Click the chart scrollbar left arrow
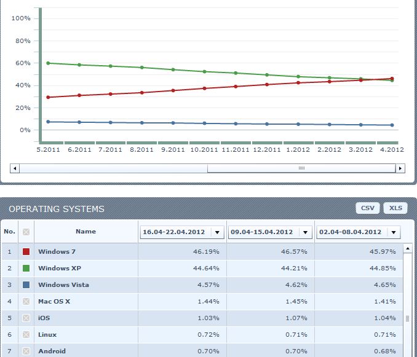417x357 pixels. [x=15, y=168]
